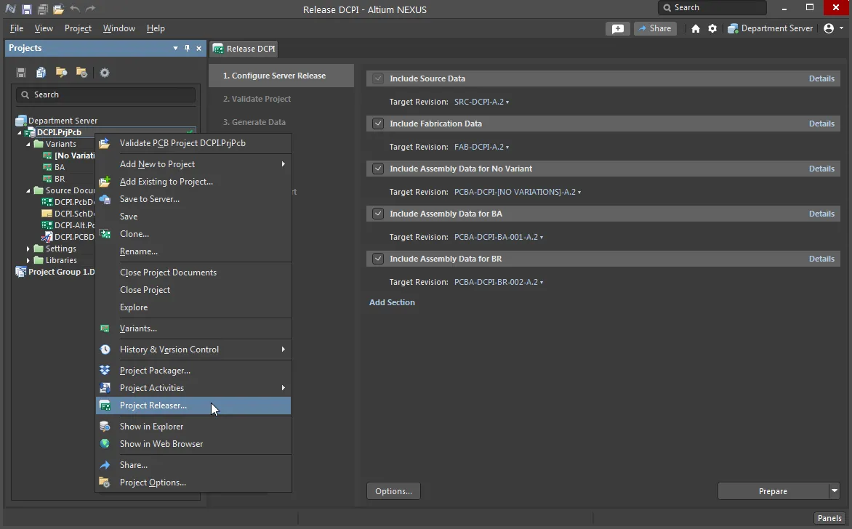The height and width of the screenshot is (529, 852).
Task: Switch to the Release DCPI tab
Action: coord(244,49)
